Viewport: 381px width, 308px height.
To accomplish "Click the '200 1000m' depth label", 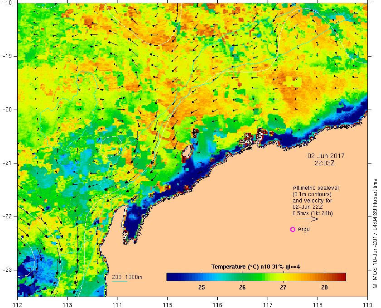I will point(127,277).
